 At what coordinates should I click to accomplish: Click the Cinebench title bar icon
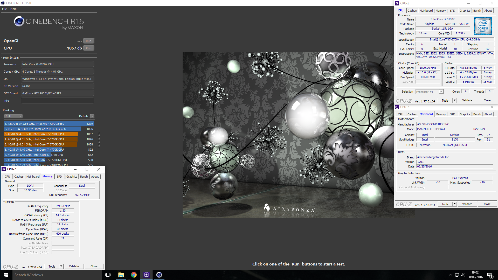point(3,3)
